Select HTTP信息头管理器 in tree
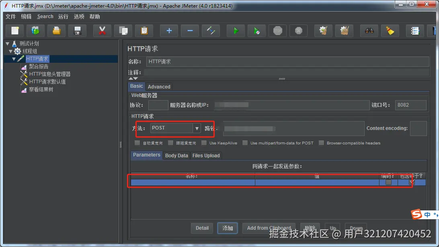Viewport: 439px width, 247px height. pos(50,74)
